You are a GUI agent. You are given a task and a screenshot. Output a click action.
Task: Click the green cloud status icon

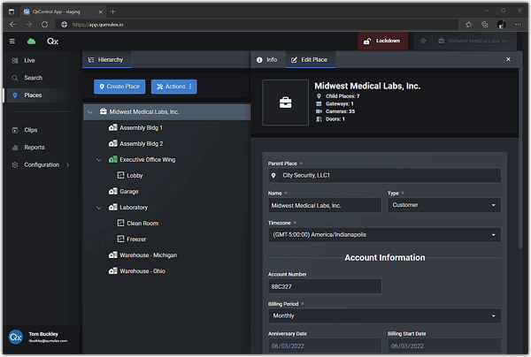pyautogui.click(x=32, y=42)
